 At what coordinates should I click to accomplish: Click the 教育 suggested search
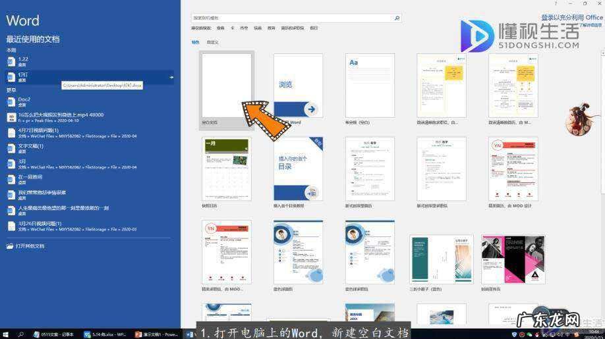(x=272, y=28)
